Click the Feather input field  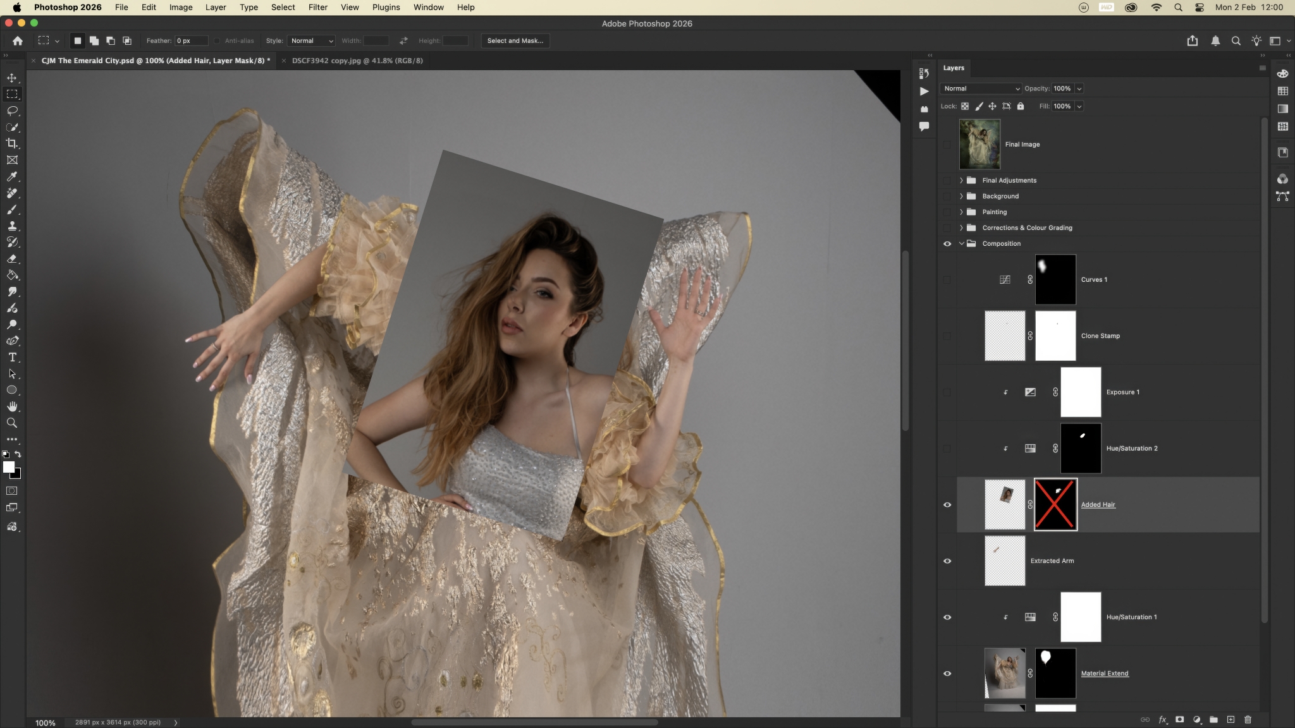click(x=191, y=40)
